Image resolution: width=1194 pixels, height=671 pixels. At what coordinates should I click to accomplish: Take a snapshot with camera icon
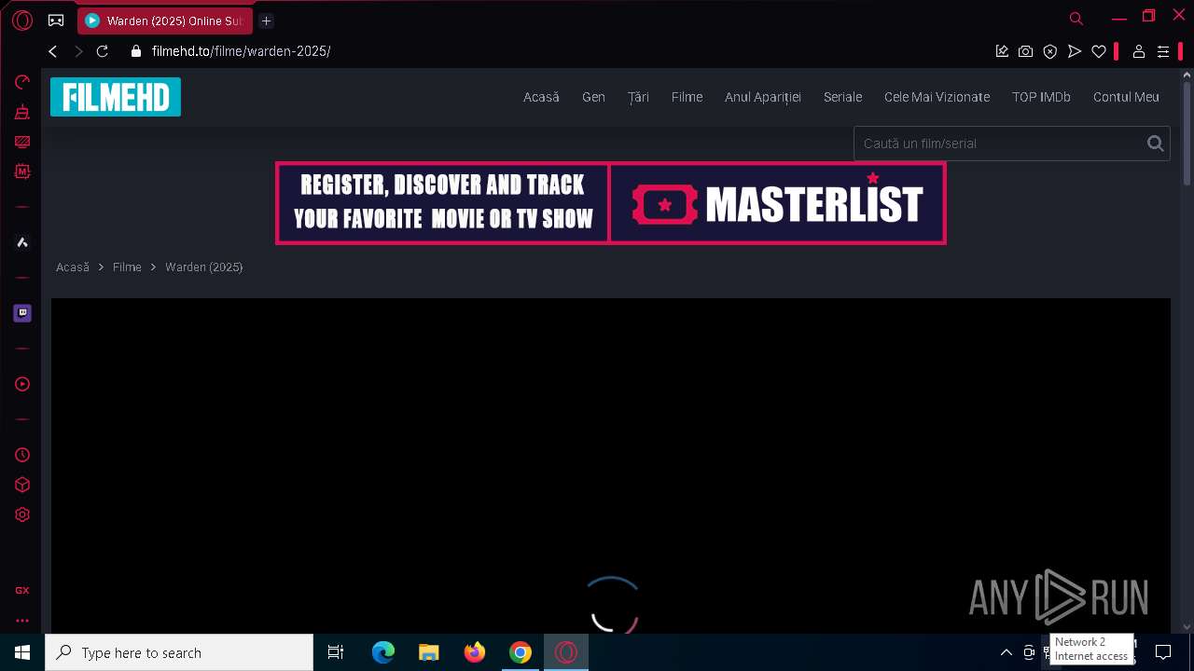point(1026,51)
